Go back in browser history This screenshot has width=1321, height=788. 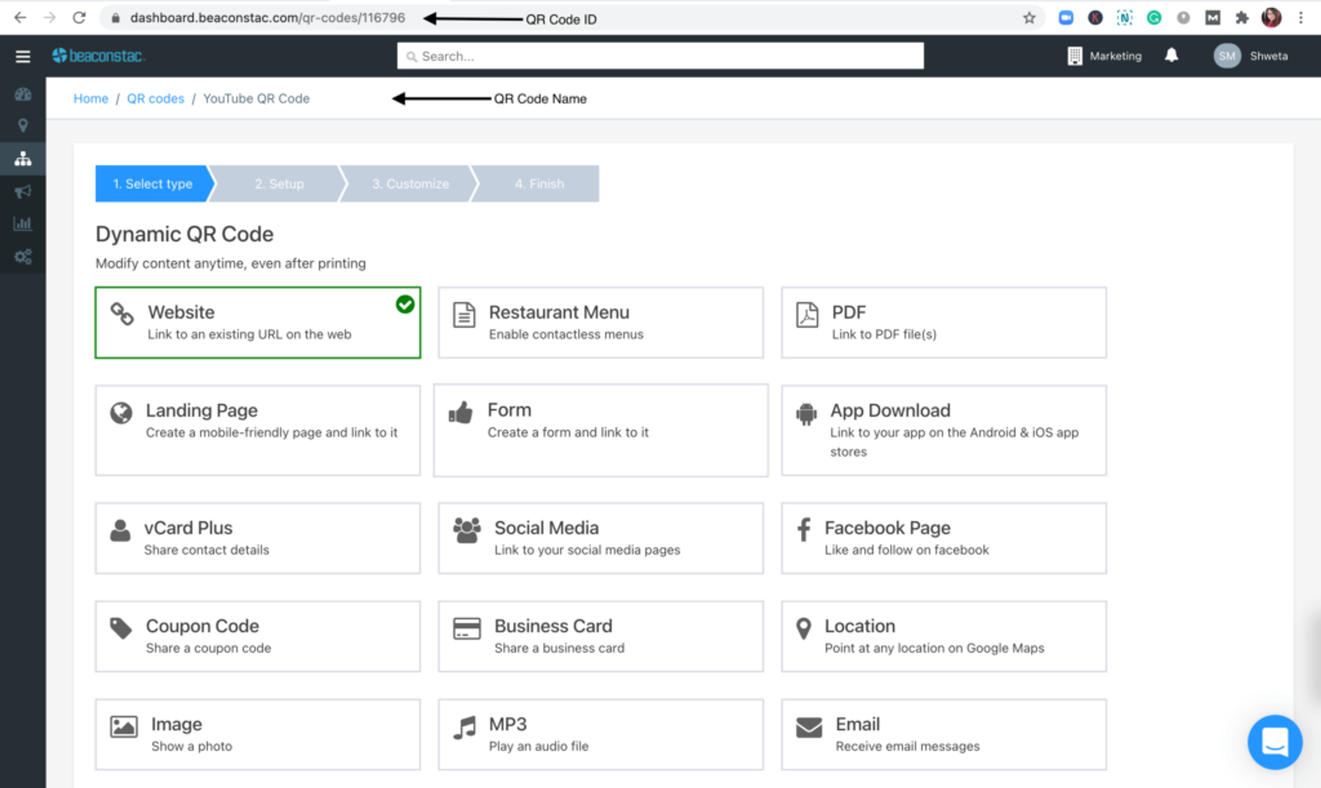tap(20, 18)
